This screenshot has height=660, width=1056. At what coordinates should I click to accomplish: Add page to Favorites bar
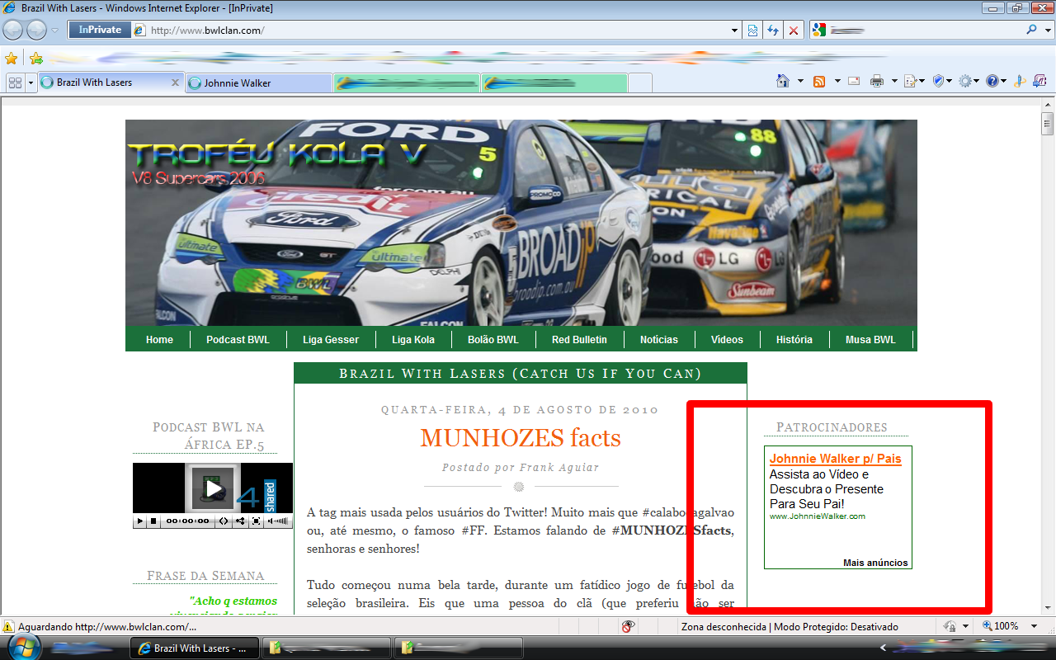point(36,59)
